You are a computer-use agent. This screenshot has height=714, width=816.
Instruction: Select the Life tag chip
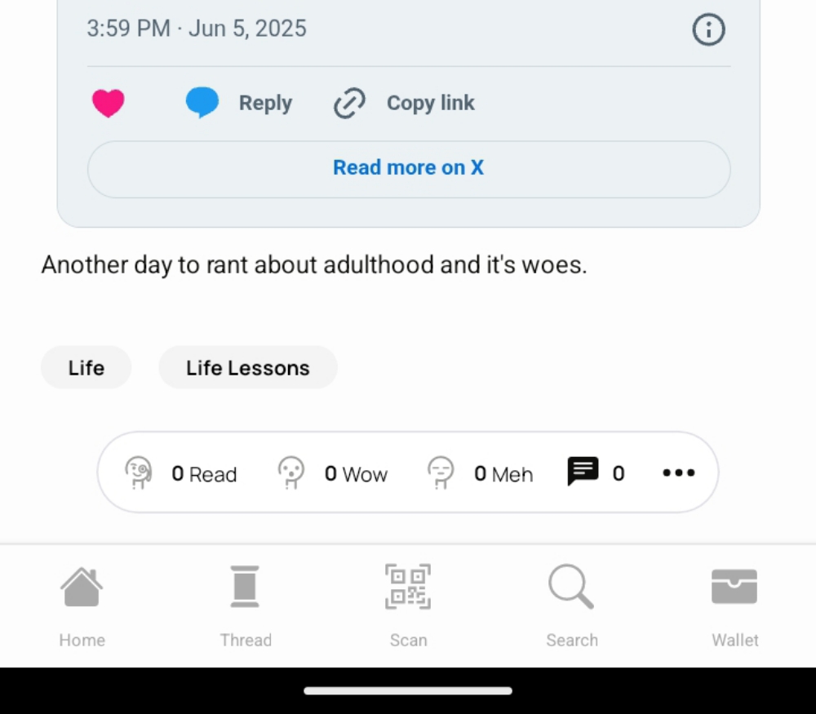click(x=86, y=367)
